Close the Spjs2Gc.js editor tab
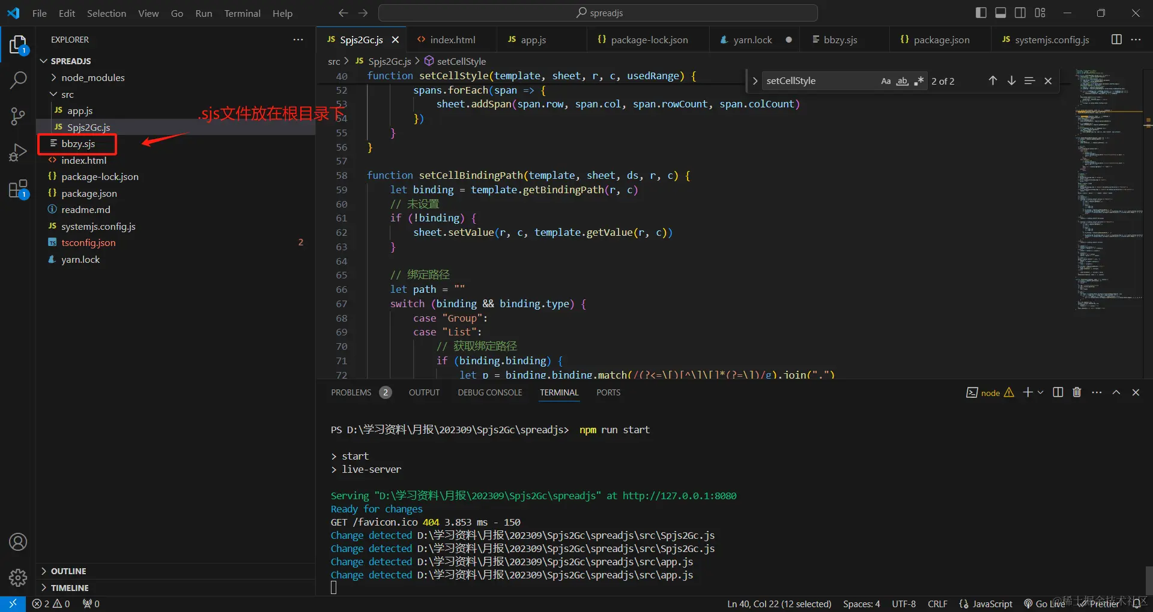The image size is (1153, 612). click(395, 40)
